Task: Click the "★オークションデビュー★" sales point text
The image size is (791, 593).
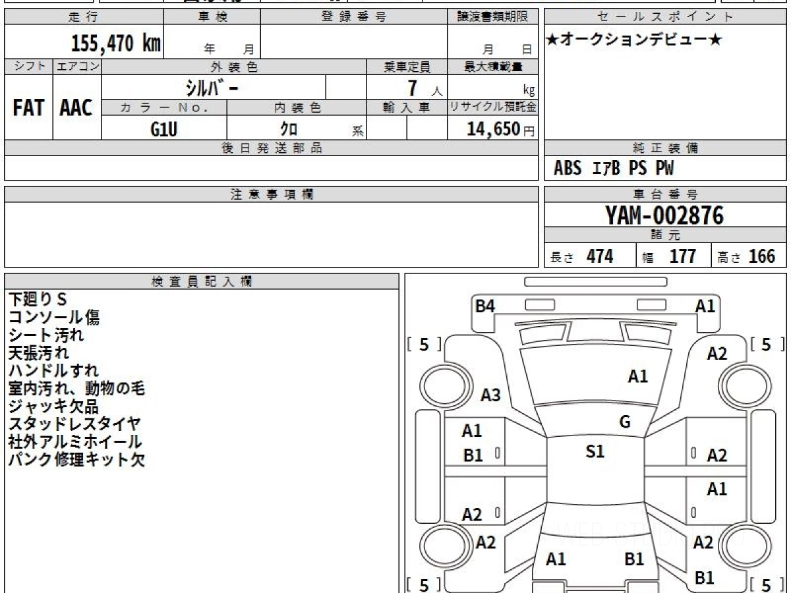Action: 634,40
